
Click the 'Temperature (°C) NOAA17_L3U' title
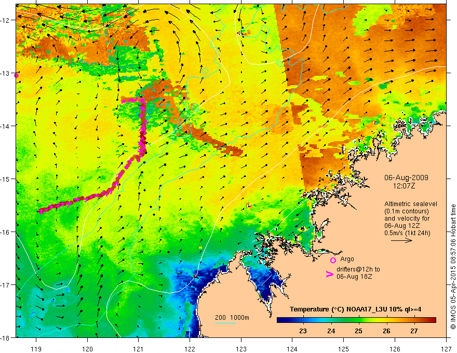339,309
